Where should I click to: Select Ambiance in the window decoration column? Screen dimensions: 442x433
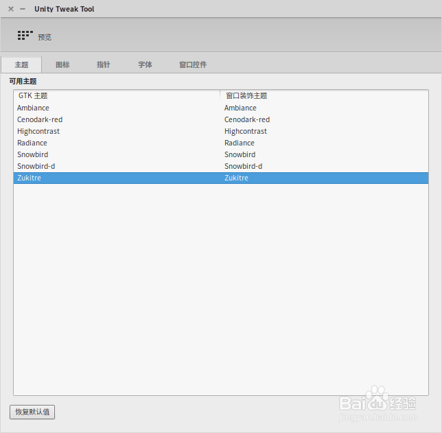240,108
